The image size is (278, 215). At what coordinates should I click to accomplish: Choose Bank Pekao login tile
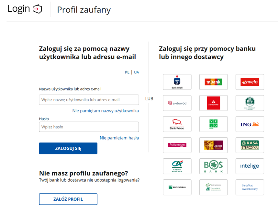[x=177, y=124]
